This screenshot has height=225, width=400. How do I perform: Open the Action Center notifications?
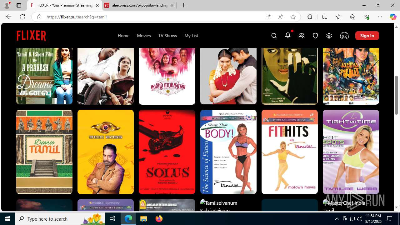pyautogui.click(x=390, y=219)
